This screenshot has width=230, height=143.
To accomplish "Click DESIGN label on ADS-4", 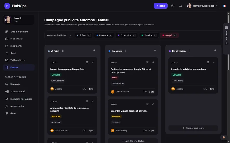I will coord(116,122).
